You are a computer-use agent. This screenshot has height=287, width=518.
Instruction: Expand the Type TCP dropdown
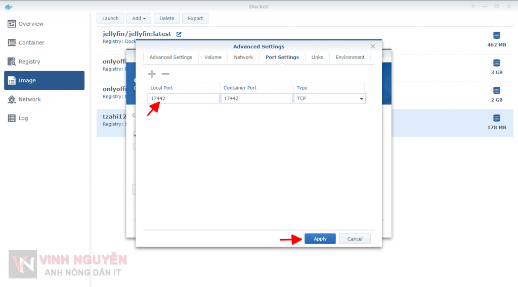tap(361, 99)
